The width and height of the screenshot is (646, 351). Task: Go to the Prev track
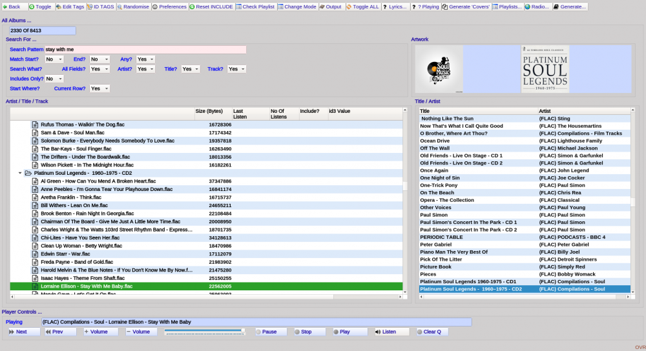pos(60,332)
